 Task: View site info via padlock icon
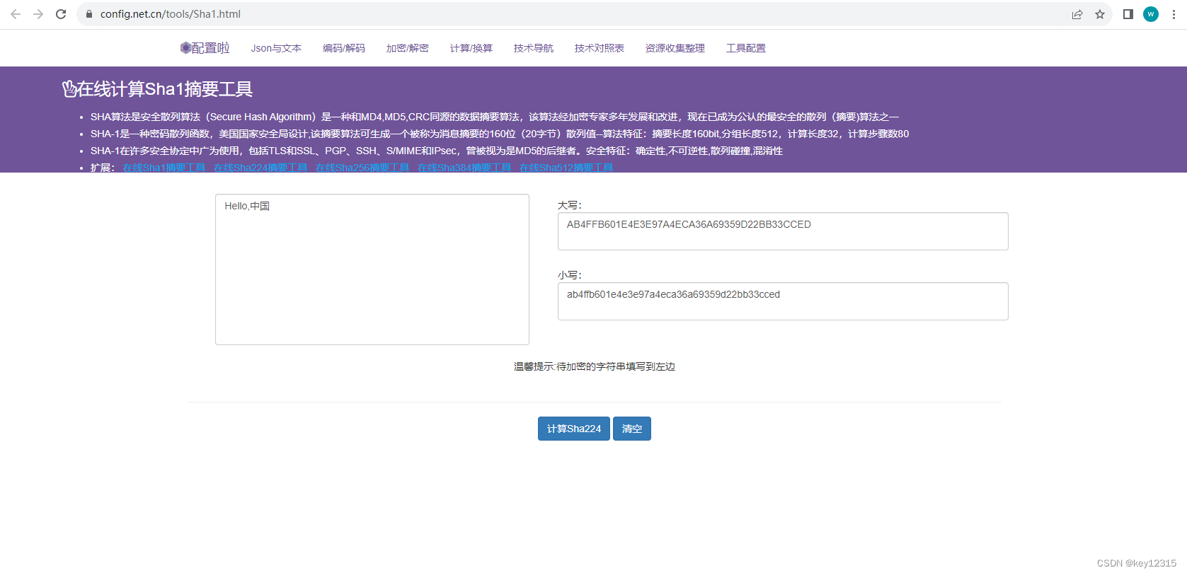click(89, 14)
